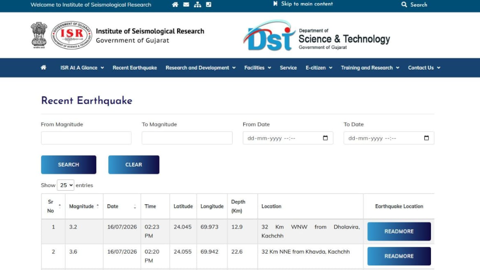
Task: Click the SEARCH button
Action: 69,165
